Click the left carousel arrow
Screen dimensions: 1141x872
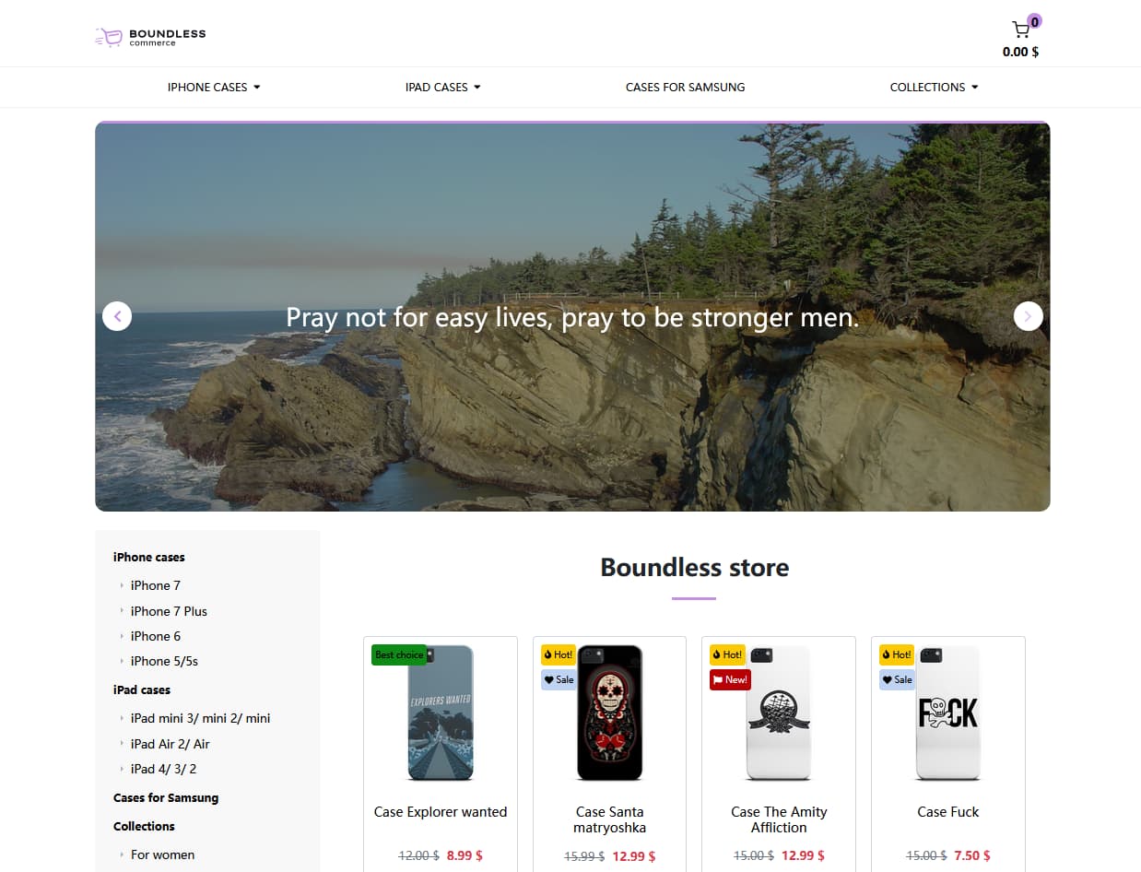tap(117, 316)
